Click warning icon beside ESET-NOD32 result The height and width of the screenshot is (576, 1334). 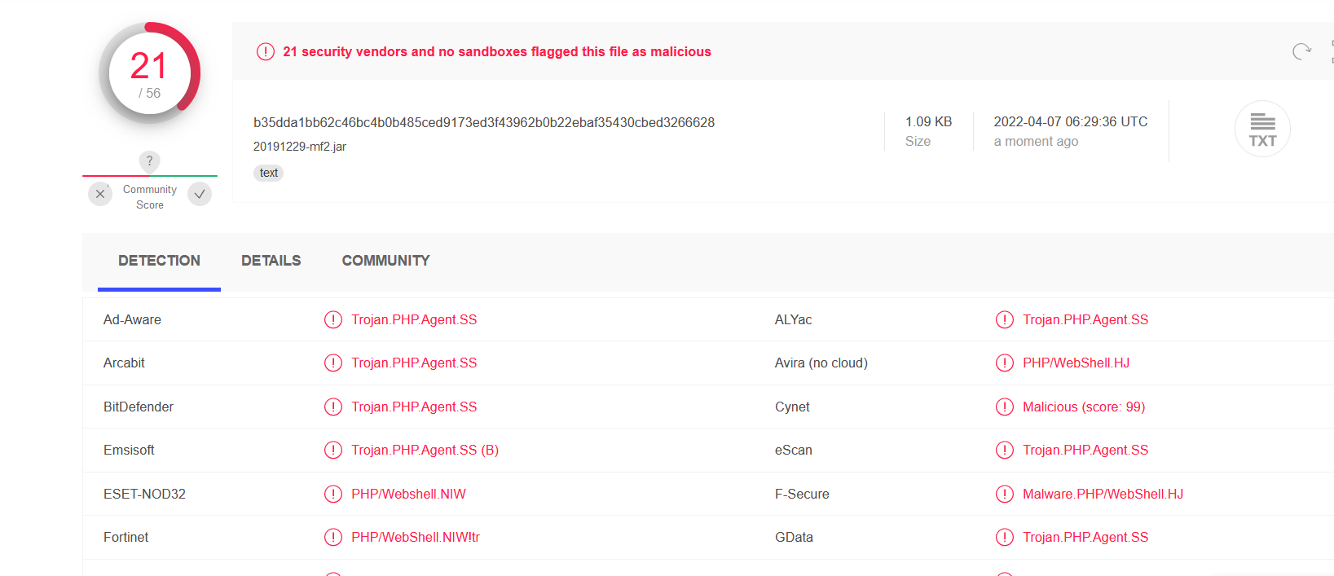click(x=333, y=494)
